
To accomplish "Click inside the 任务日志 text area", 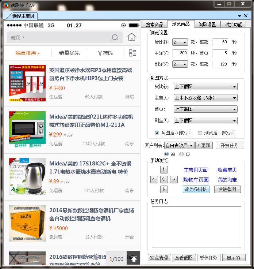I will coord(196,227).
